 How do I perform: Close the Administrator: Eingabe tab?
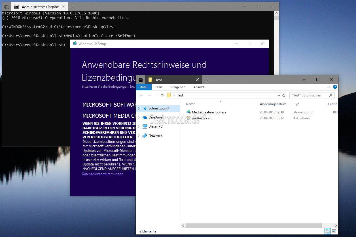63,7
